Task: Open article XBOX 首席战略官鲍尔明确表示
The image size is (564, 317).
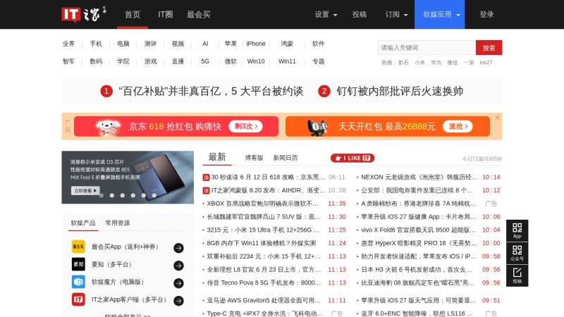Action: point(262,204)
